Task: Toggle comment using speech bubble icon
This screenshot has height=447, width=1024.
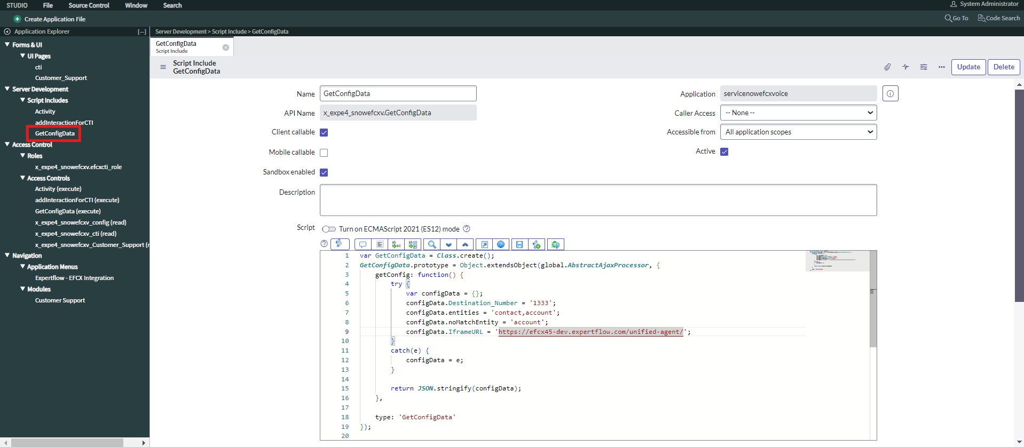Action: 363,244
